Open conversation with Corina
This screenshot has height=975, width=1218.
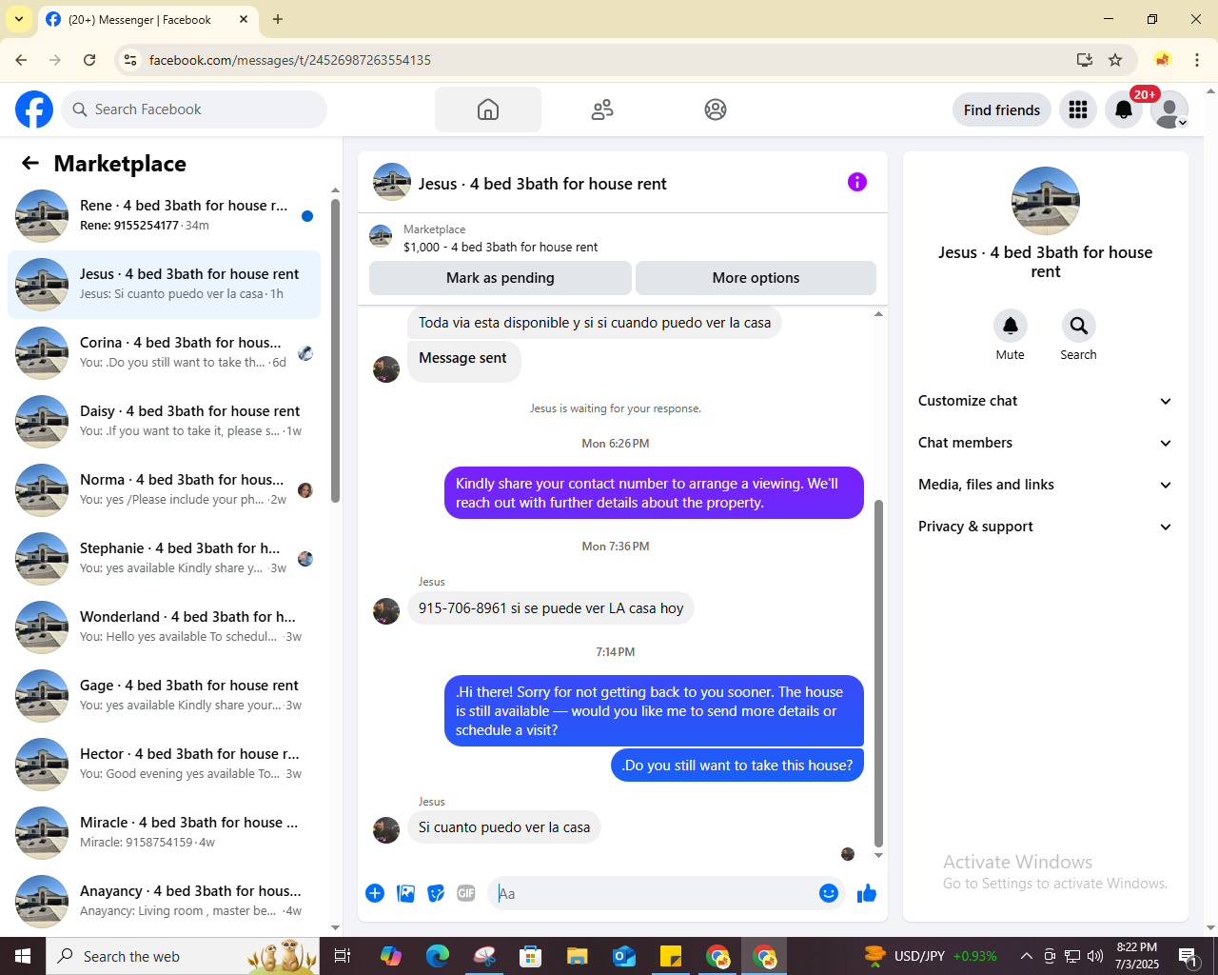164,353
